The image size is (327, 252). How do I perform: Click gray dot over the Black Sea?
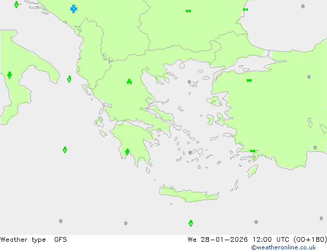pos(303,6)
